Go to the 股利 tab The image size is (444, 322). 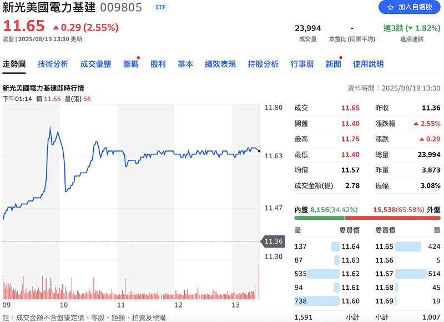[158, 64]
